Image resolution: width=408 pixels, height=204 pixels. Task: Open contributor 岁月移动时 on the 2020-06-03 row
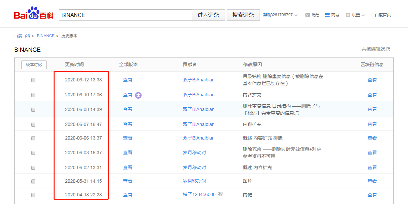point(194,153)
